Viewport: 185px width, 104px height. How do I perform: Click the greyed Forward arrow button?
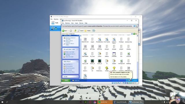coord(71,31)
